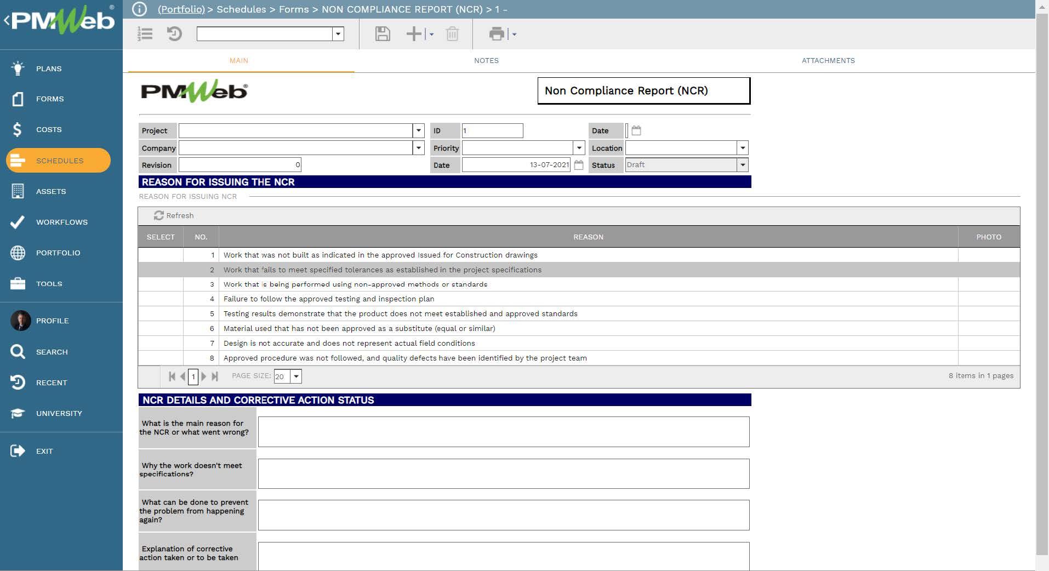This screenshot has width=1049, height=571.
Task: Go to next page in grid pager
Action: click(x=204, y=376)
